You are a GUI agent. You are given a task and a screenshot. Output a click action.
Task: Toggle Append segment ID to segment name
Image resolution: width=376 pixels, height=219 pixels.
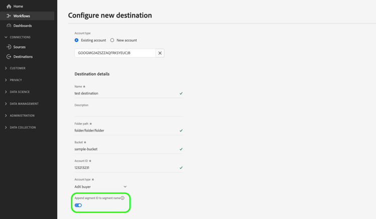click(78, 205)
